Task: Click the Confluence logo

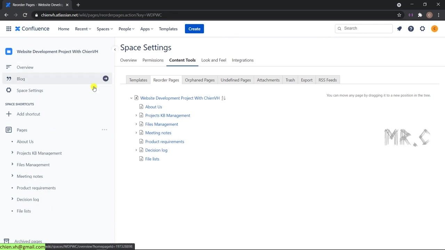Action: click(32, 29)
